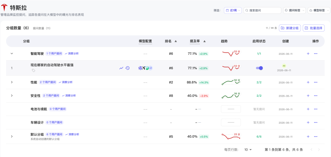
Task: Add a question to the 安全性 group
Action: [308, 96]
